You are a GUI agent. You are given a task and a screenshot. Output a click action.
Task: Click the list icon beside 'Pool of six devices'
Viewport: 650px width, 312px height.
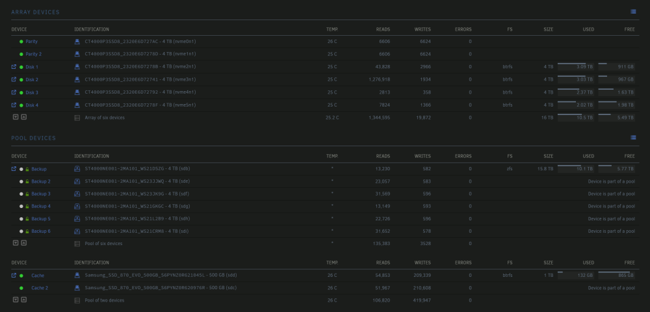(77, 244)
